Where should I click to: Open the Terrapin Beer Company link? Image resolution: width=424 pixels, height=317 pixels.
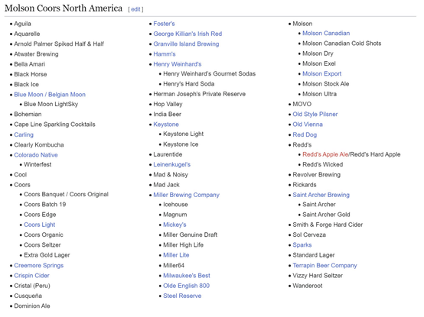coord(325,265)
